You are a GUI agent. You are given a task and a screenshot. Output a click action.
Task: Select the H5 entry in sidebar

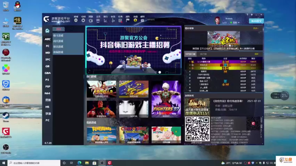pos(48,107)
